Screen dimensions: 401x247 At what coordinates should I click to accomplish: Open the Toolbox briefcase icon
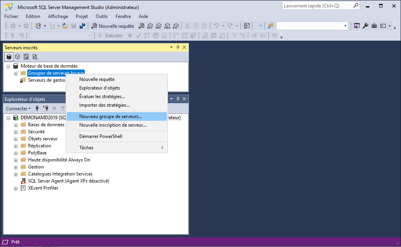(x=374, y=26)
